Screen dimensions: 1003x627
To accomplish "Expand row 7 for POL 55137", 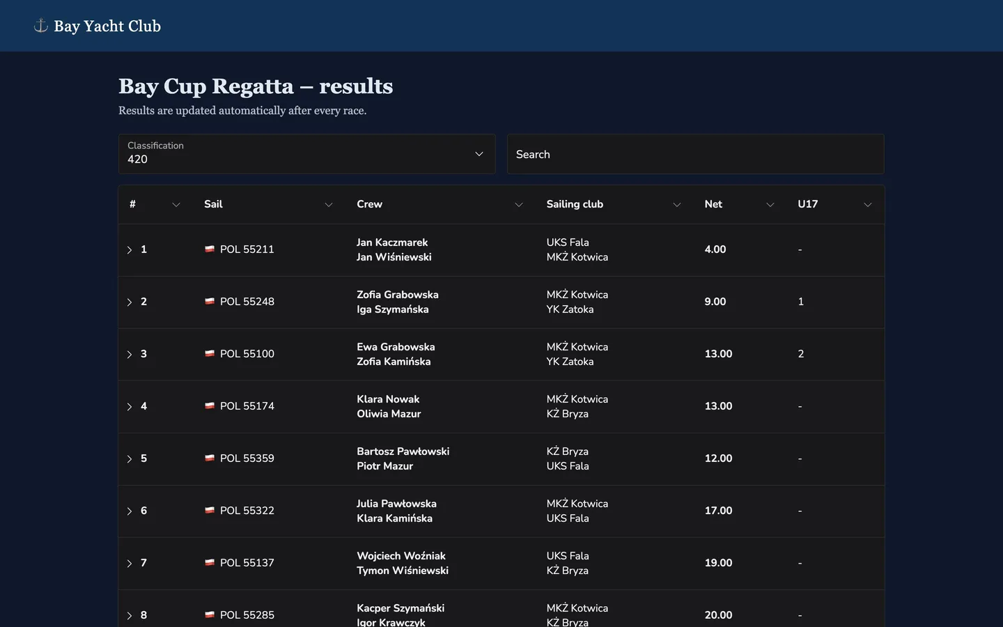I will (x=130, y=563).
